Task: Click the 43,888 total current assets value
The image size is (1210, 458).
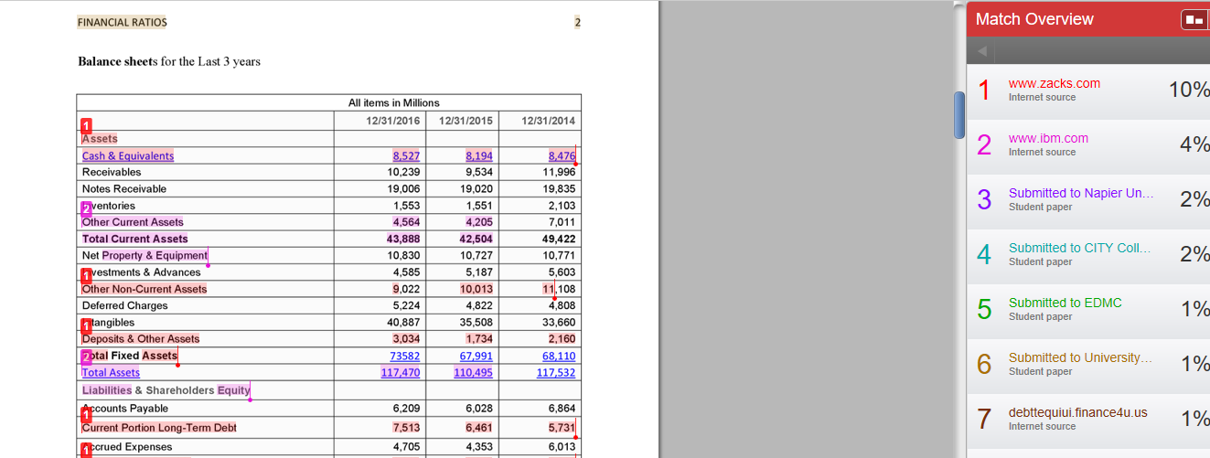Action: pyautogui.click(x=403, y=240)
